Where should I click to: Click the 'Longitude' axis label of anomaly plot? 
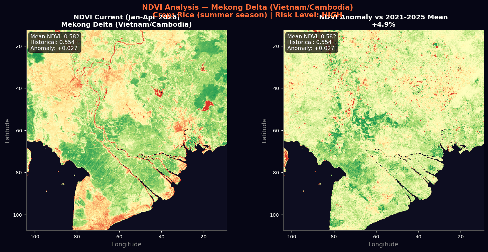[x=383, y=244]
